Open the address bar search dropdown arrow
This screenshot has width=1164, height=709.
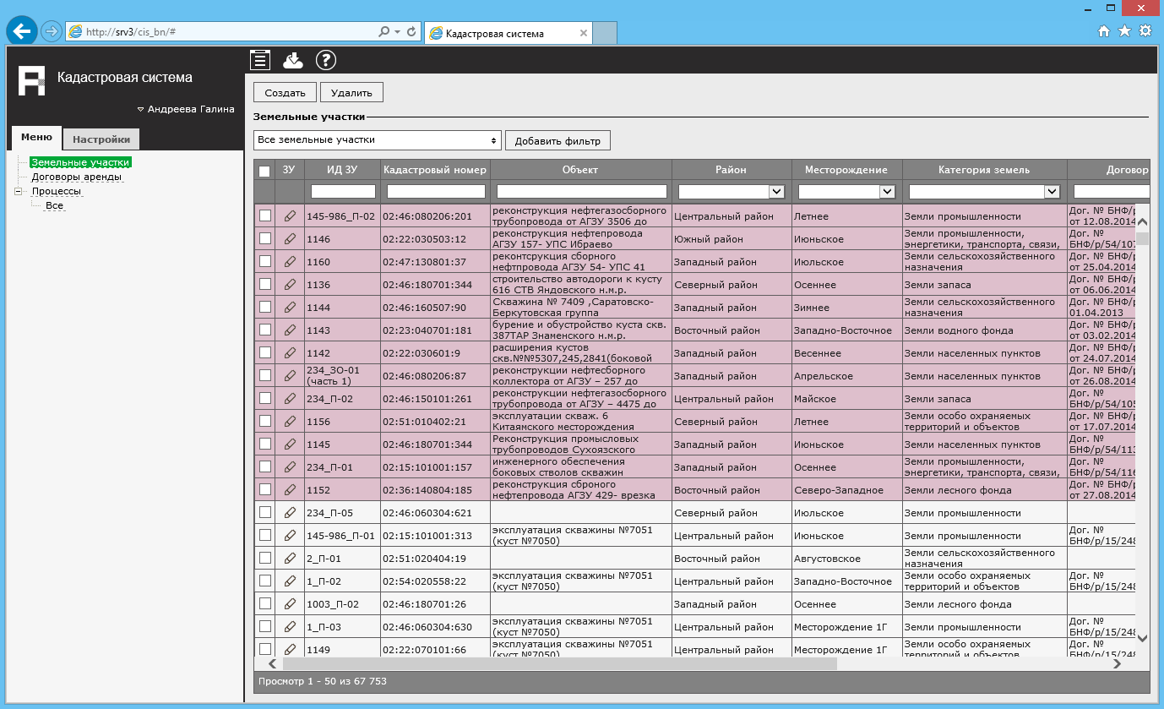click(x=397, y=31)
